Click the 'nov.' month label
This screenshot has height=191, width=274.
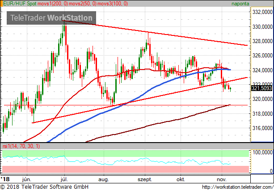(222, 179)
